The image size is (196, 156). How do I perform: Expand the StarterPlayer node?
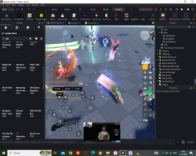(x=158, y=82)
